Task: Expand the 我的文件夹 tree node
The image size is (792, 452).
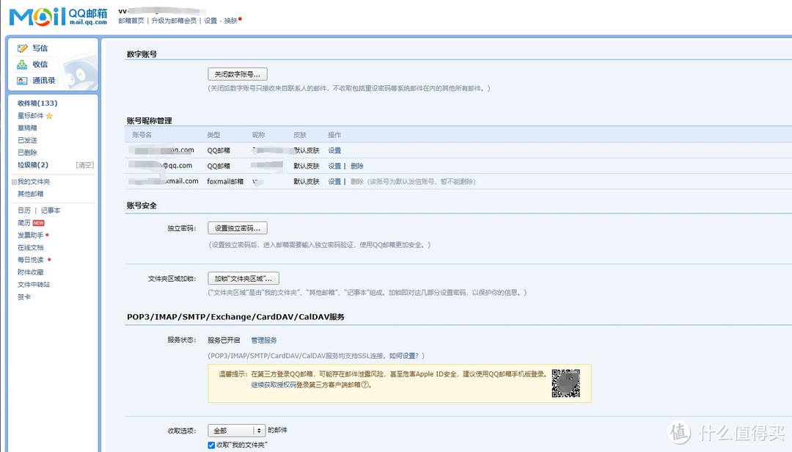Action: point(14,182)
